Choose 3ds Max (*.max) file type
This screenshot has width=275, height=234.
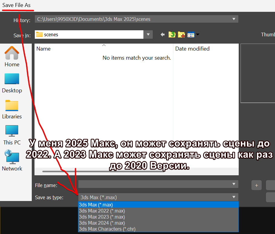pos(158,205)
